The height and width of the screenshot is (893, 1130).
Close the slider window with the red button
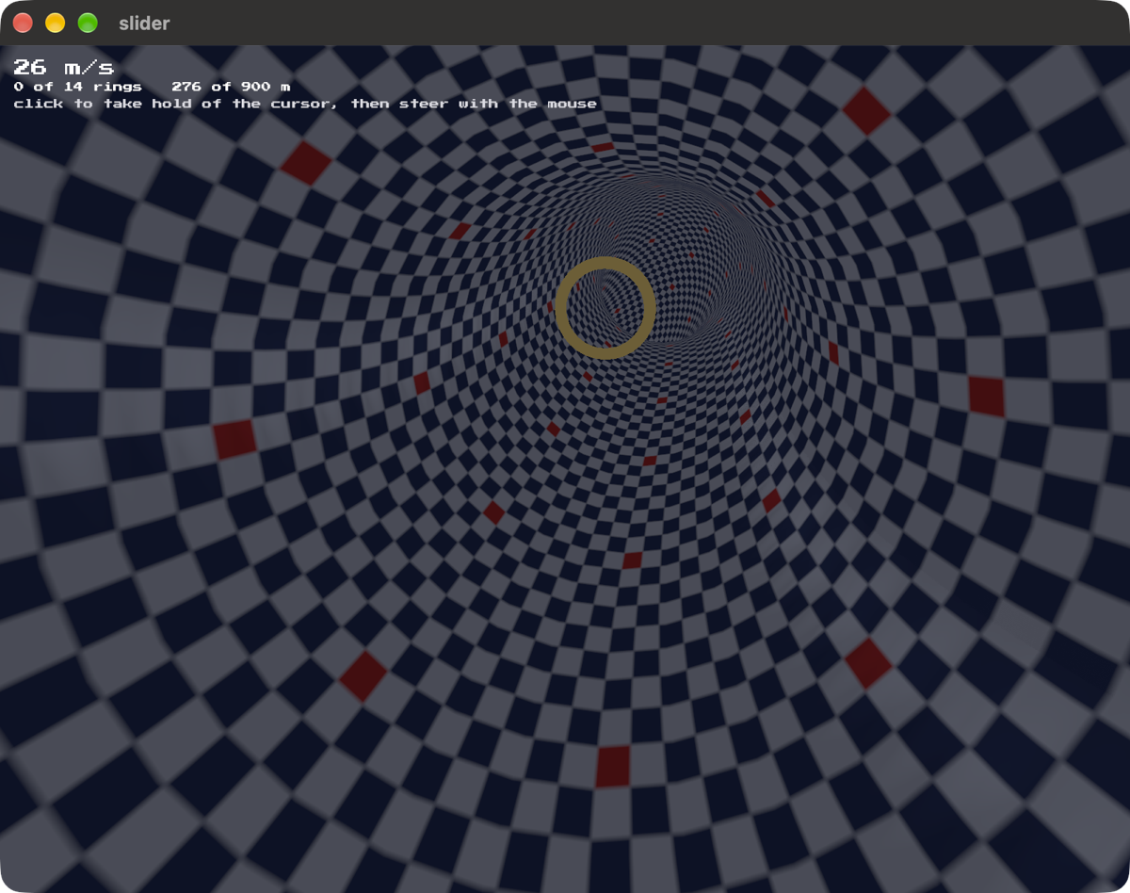(23, 23)
